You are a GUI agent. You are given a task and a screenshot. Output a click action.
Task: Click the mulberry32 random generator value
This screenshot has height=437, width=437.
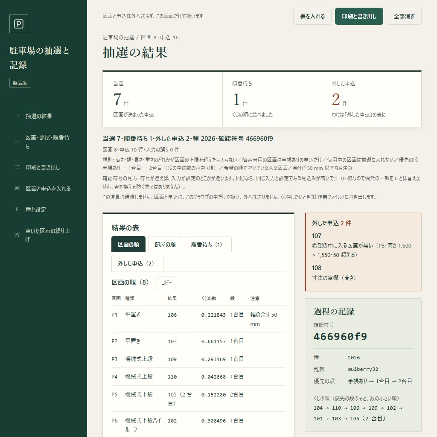[x=363, y=369]
